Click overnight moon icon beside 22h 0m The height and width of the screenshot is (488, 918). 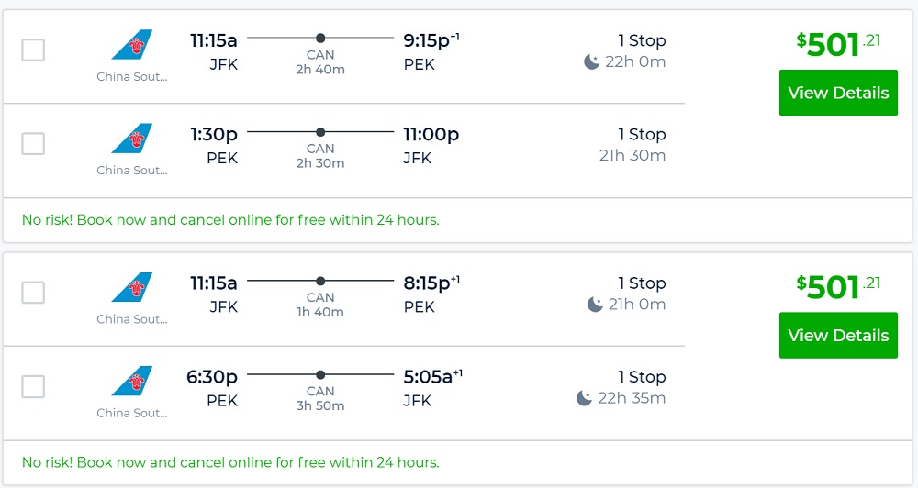tap(592, 62)
